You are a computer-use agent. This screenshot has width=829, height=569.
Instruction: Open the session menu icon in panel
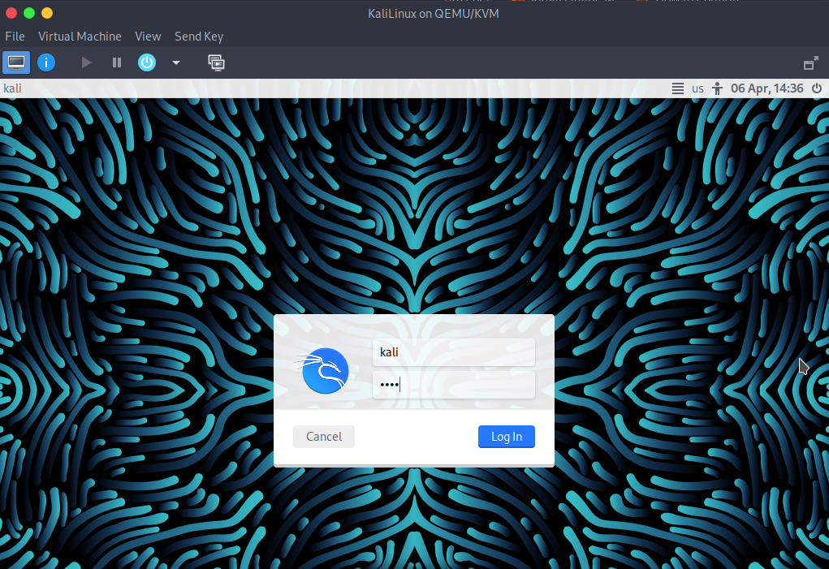[x=678, y=88]
